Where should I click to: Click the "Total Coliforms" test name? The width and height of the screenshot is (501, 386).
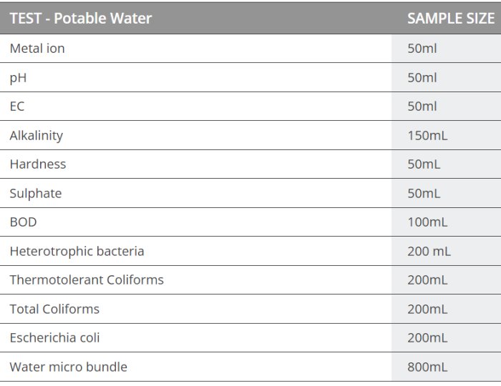(54, 309)
